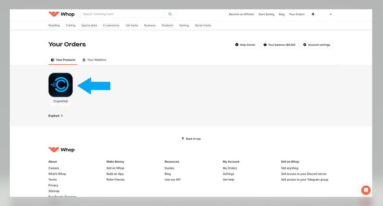Click Use our API link
Image resolution: width=383 pixels, height=206 pixels.
tap(172, 180)
